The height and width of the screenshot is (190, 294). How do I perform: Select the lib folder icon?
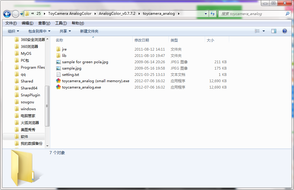(58, 56)
